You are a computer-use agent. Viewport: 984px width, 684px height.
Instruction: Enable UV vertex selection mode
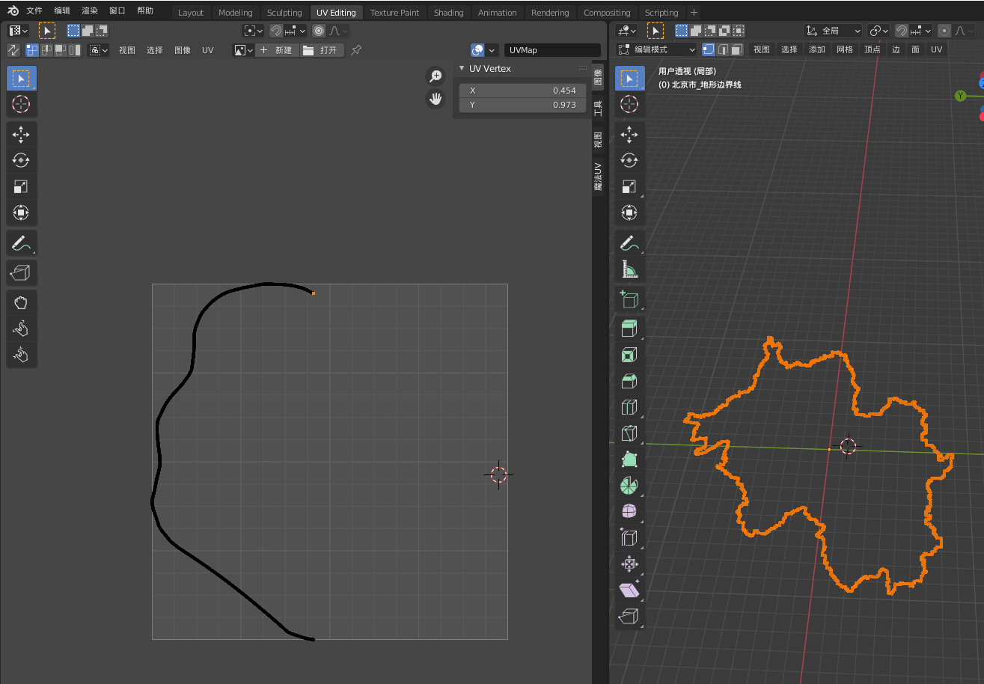tap(32, 50)
